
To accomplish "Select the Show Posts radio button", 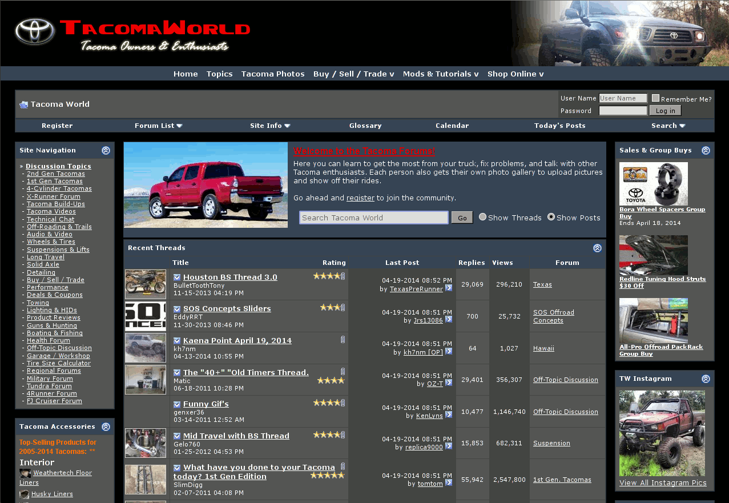I will (551, 217).
